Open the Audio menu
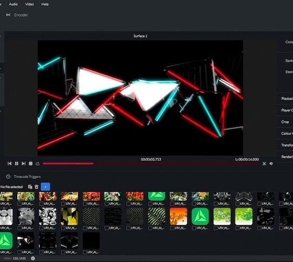The width and height of the screenshot is (293, 262). pyautogui.click(x=13, y=4)
